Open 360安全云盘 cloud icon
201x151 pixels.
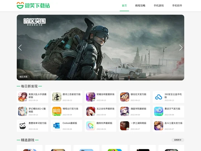[x=159, y=97]
